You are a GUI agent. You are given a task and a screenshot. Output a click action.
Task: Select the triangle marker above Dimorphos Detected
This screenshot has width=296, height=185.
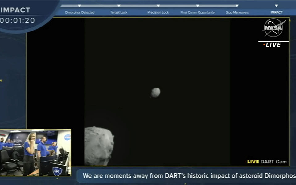point(80,6)
